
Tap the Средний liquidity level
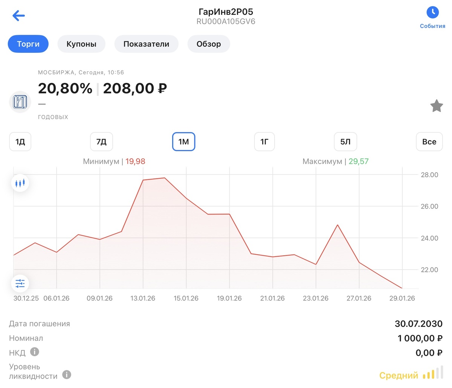point(399,376)
